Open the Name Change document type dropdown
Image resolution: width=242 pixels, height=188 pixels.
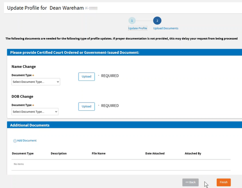click(x=36, y=82)
